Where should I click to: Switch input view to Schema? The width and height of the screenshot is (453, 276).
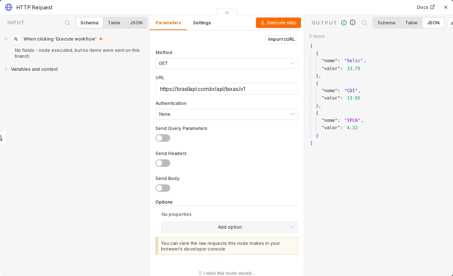point(89,23)
